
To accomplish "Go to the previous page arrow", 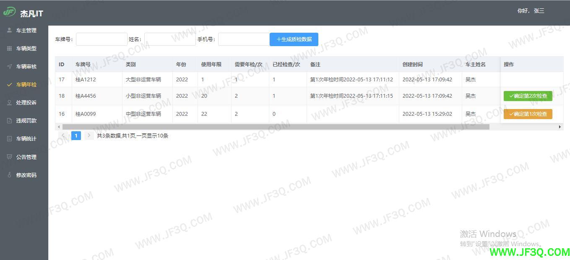I will pos(63,135).
